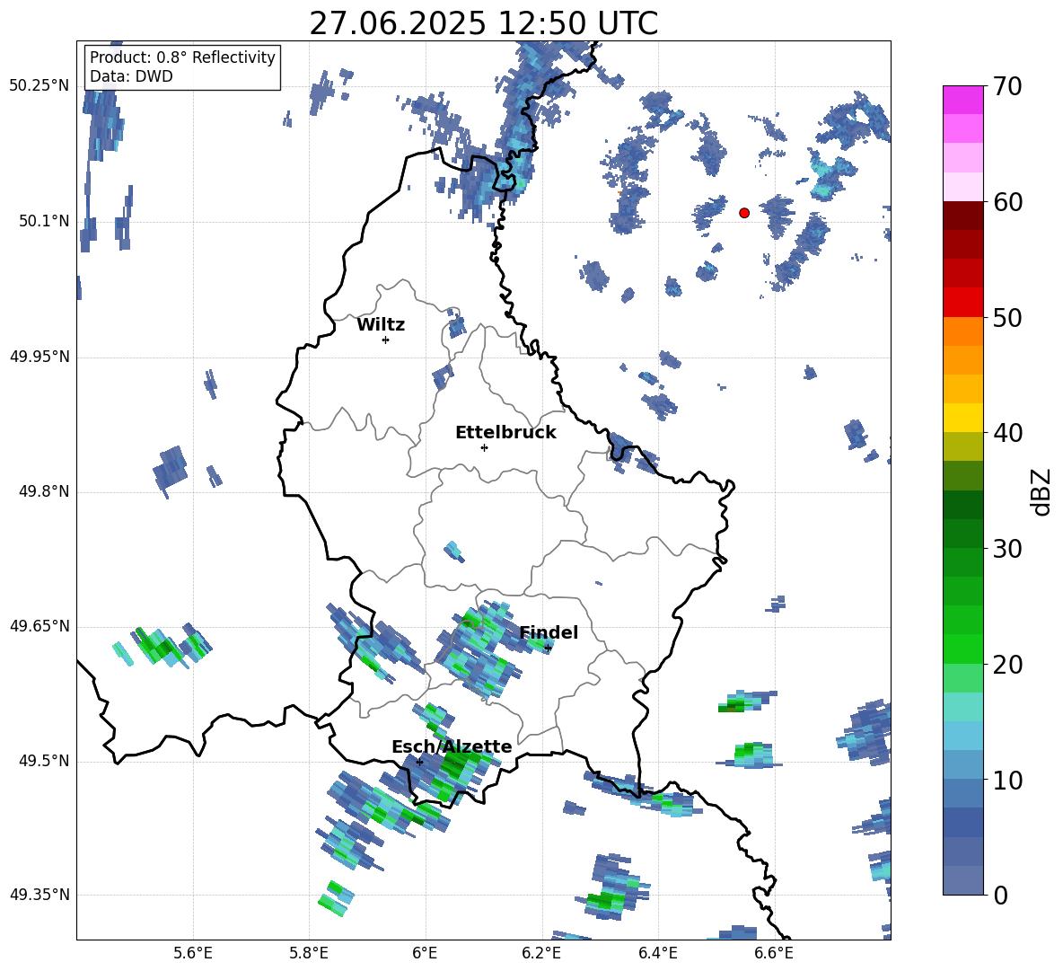Click the dark red colorbar segment below 60
This screenshot has height=971, width=1063.
click(963, 216)
